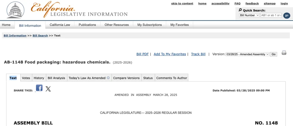This screenshot has width=293, height=126.
Task: Click the info icon beside Today's Law As Amended
Action: pos(108,78)
